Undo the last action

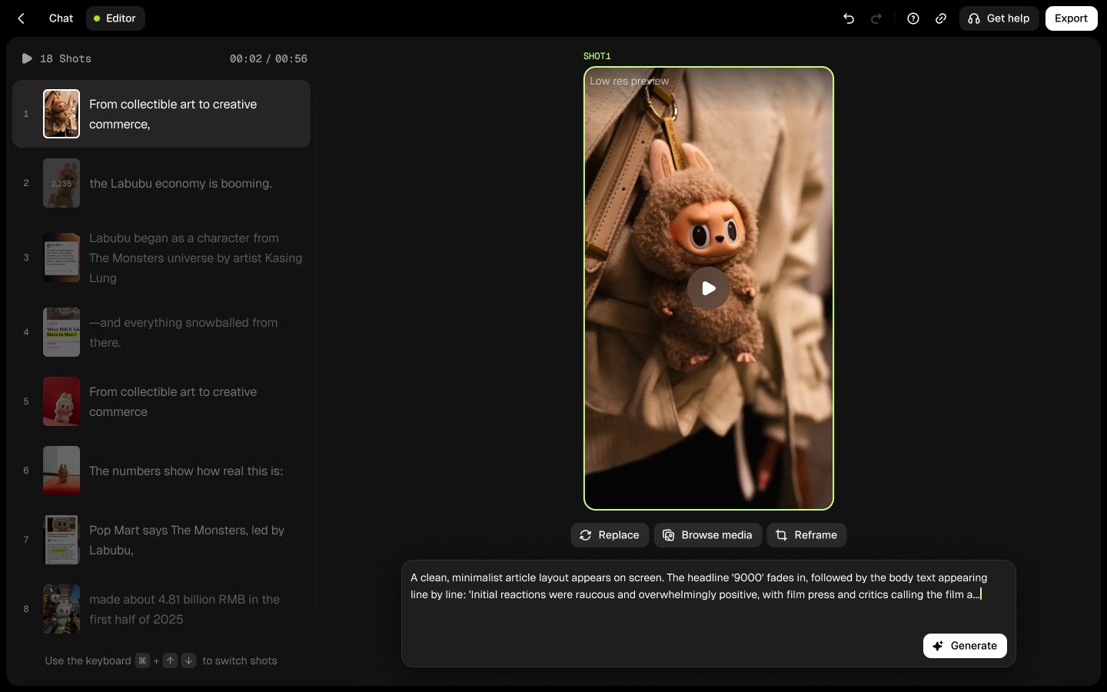(x=849, y=18)
